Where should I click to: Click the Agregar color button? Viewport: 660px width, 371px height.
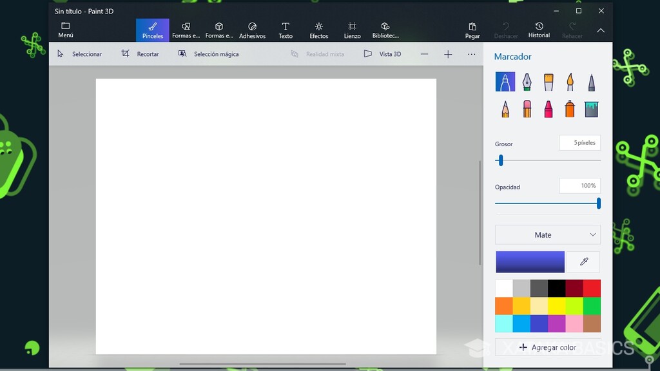tap(547, 347)
